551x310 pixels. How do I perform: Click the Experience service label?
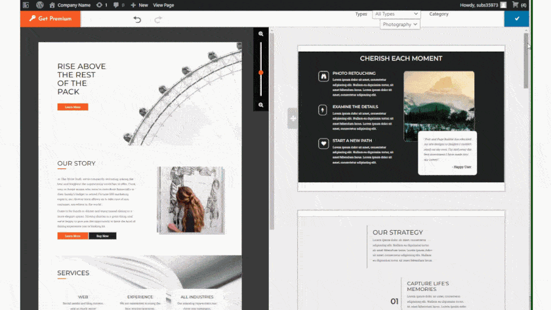point(140,297)
